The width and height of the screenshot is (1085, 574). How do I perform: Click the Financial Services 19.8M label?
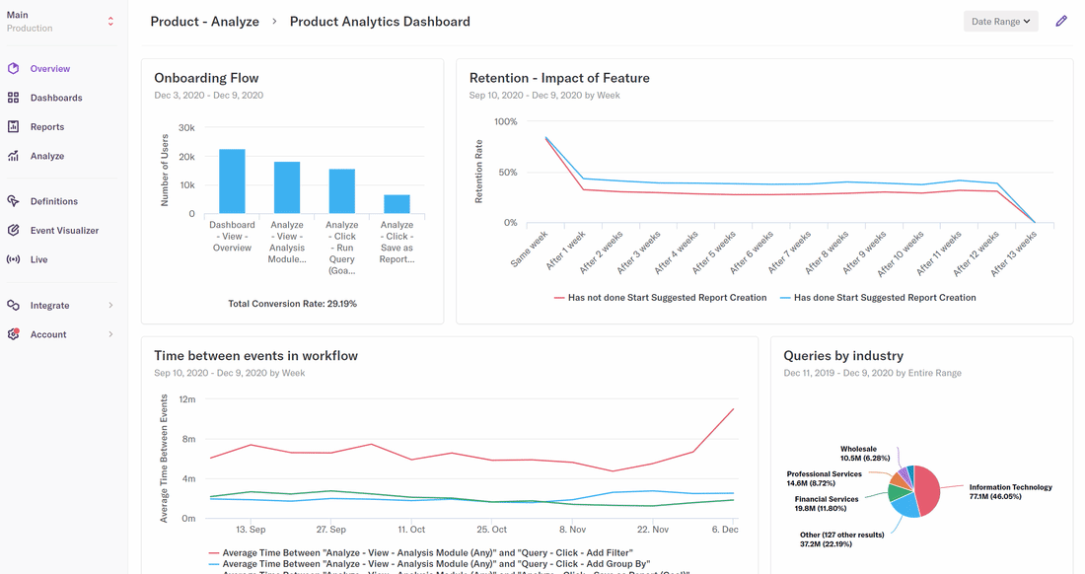pos(827,503)
